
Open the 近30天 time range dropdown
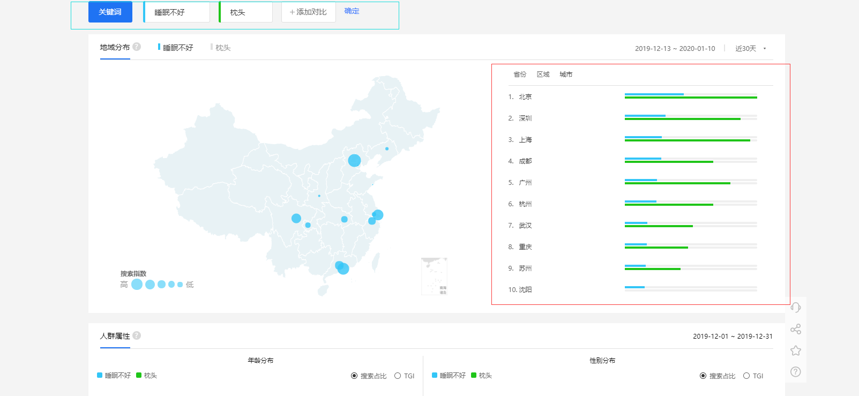[751, 49]
